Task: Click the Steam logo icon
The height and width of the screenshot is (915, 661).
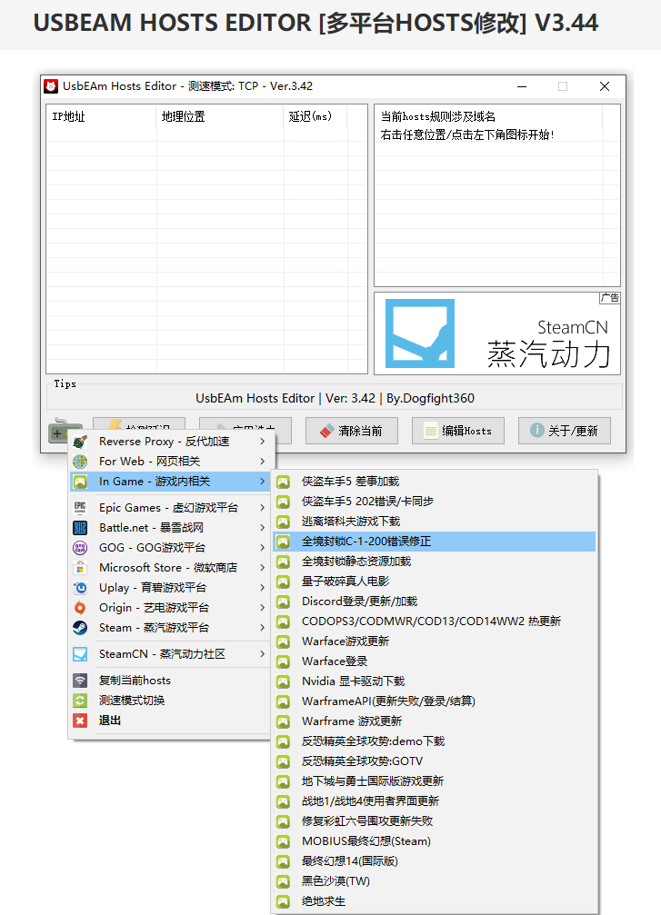Action: tap(80, 628)
